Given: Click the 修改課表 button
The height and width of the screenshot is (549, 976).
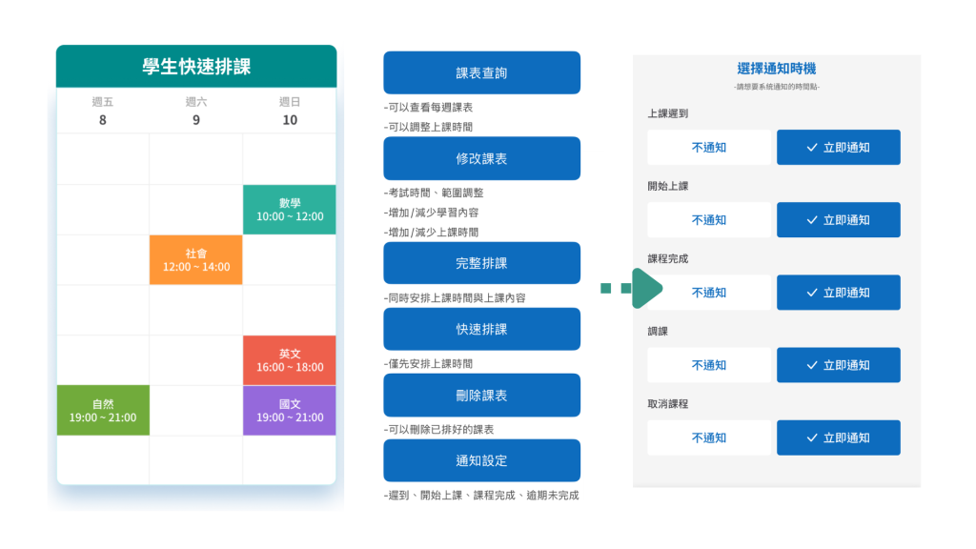Looking at the screenshot, I should click(482, 158).
